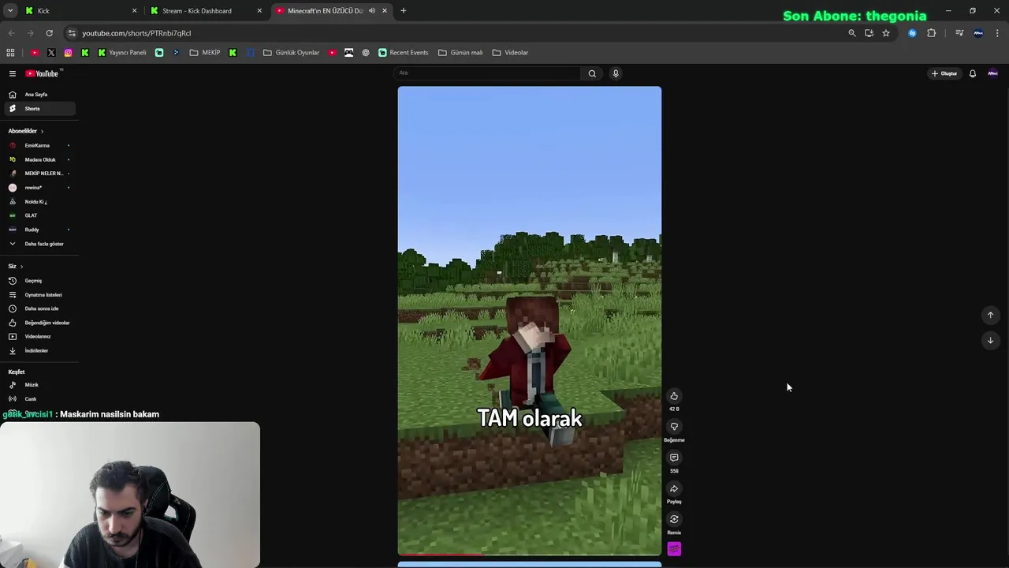Open GLAT channel subscription
The width and height of the screenshot is (1009, 568).
(x=38, y=215)
